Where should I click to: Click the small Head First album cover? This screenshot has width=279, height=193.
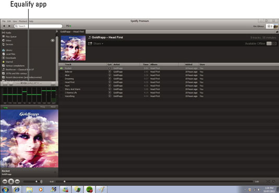73,48
